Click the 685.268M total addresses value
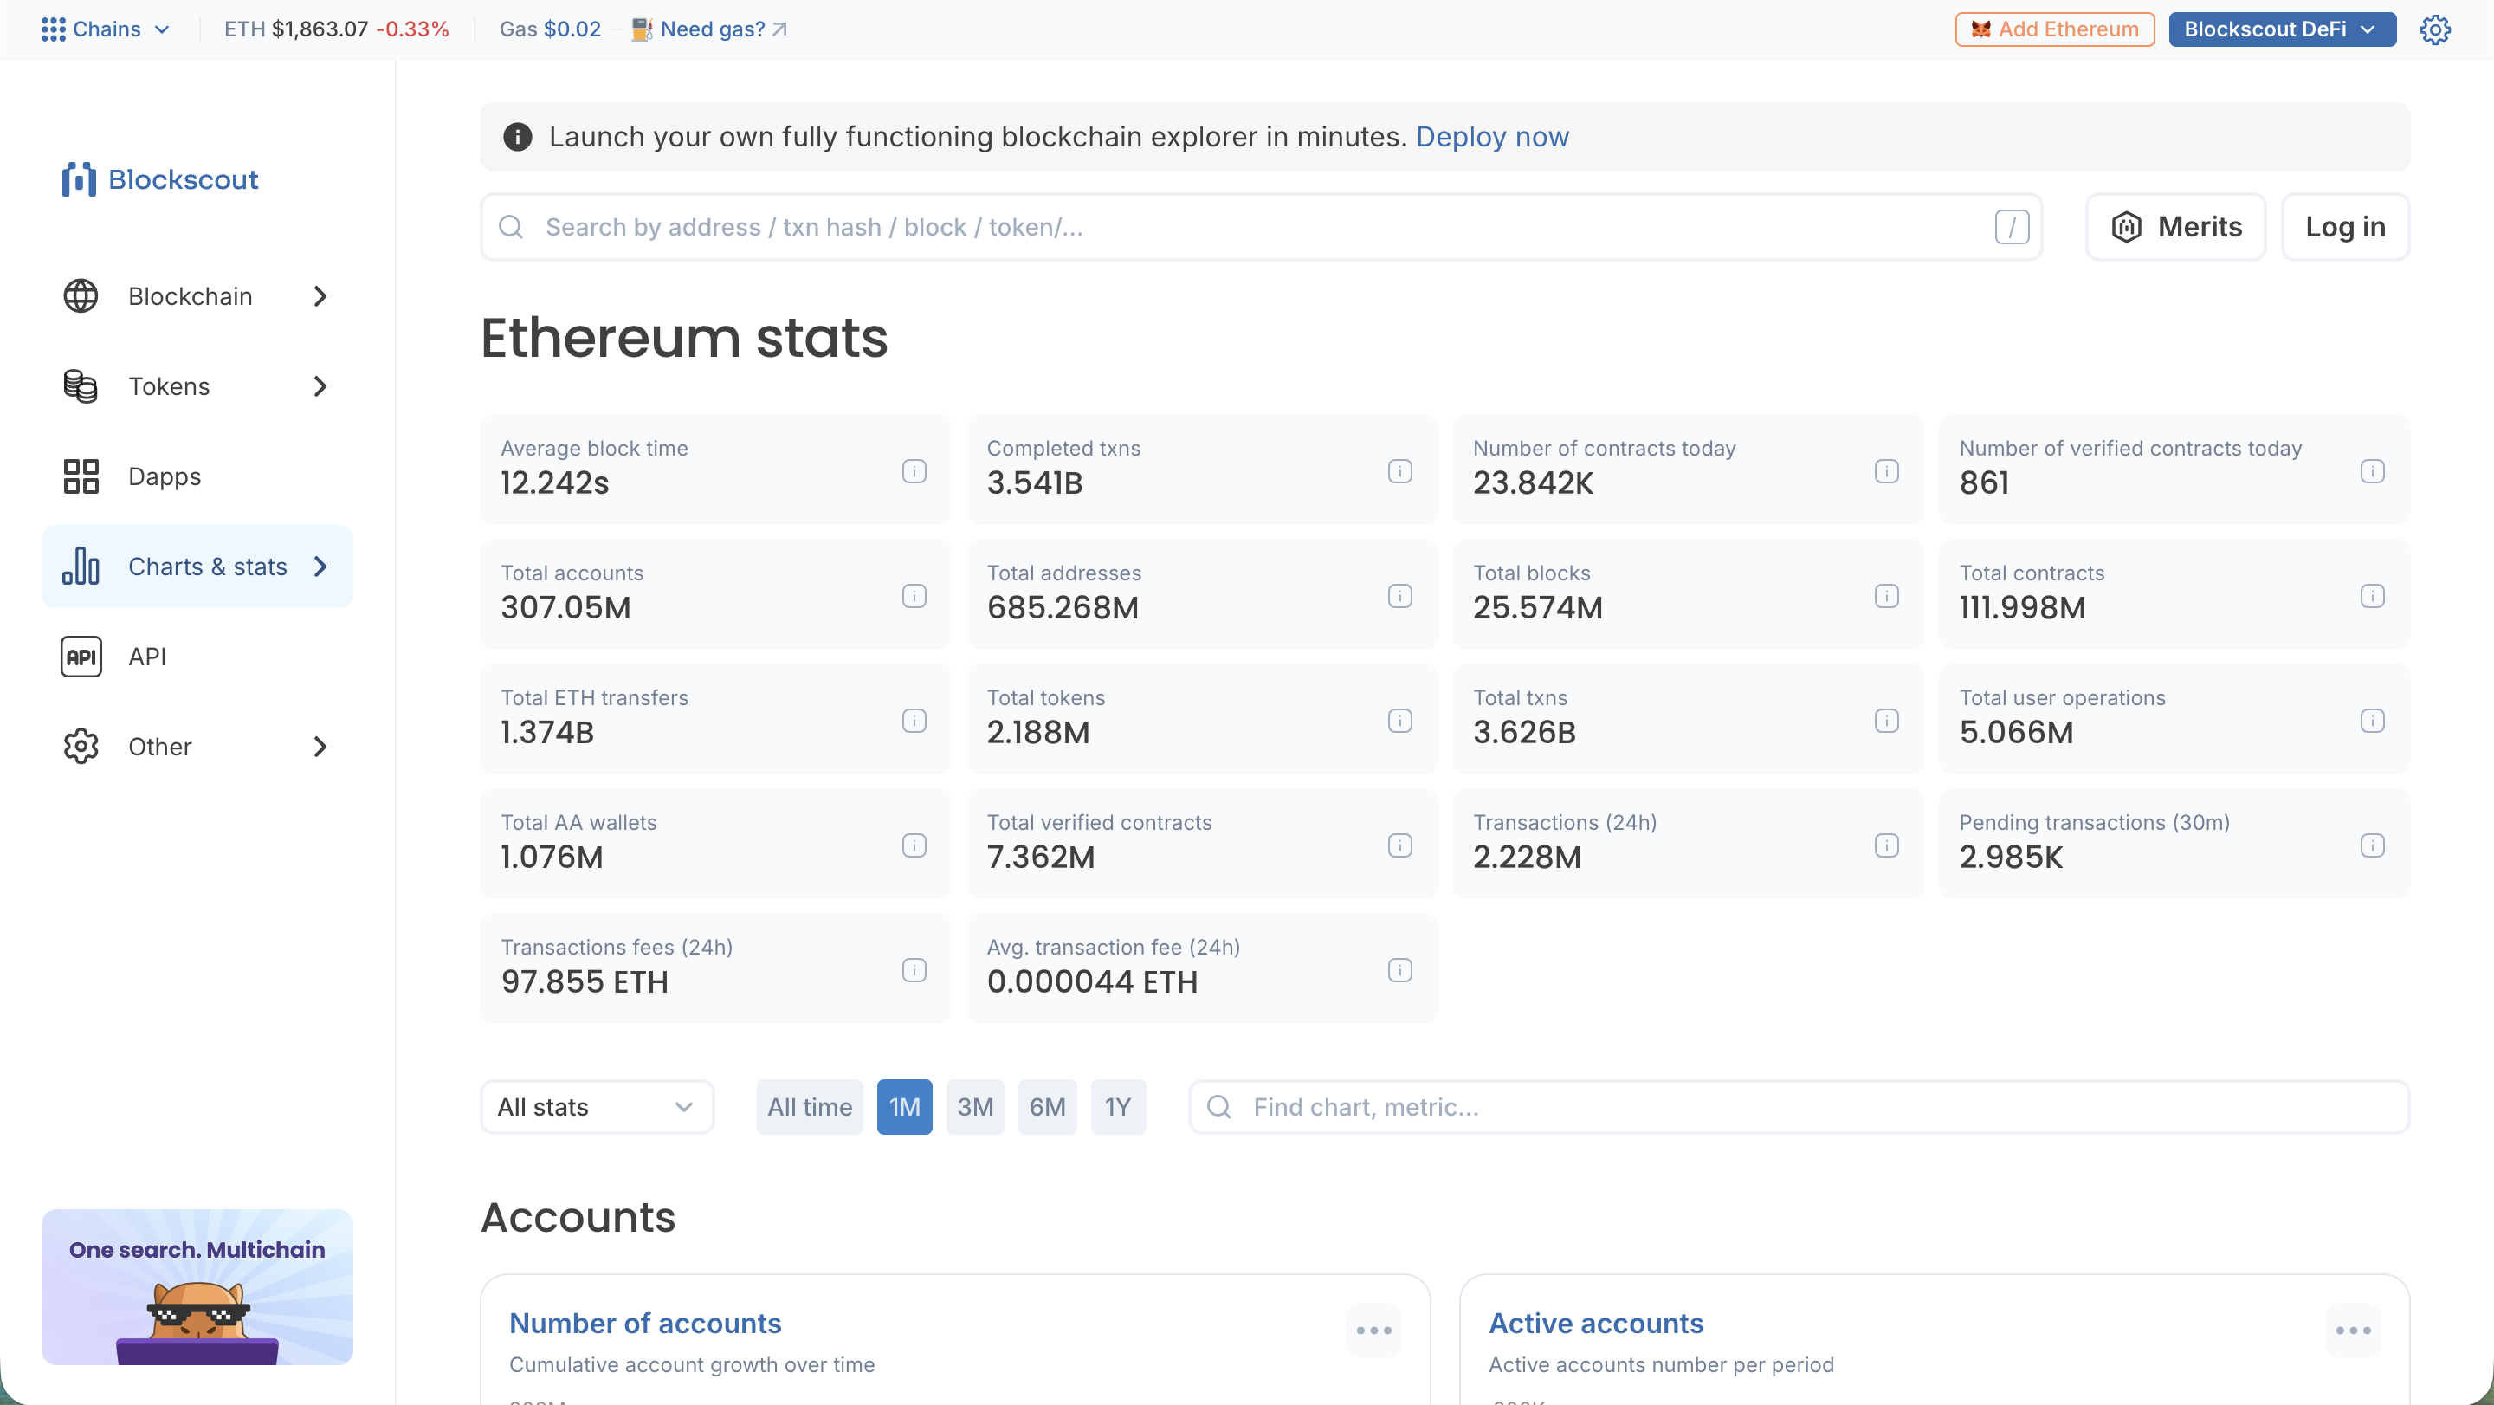The width and height of the screenshot is (2494, 1405). tap(1062, 607)
